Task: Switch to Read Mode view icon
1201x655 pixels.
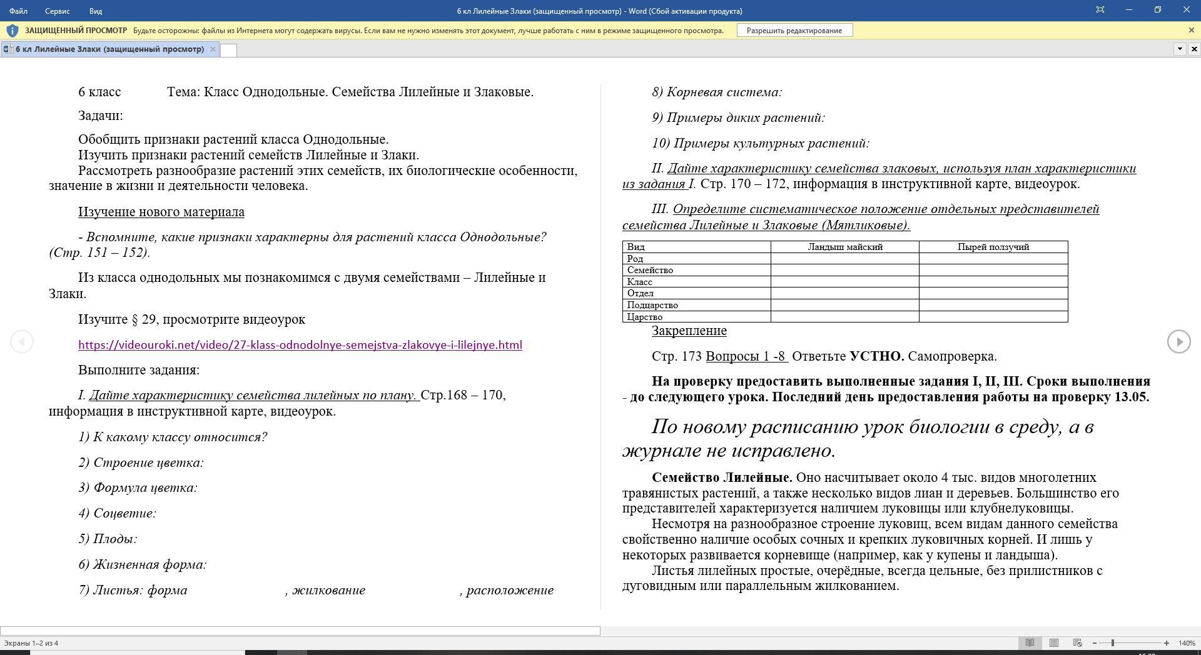Action: [1030, 642]
